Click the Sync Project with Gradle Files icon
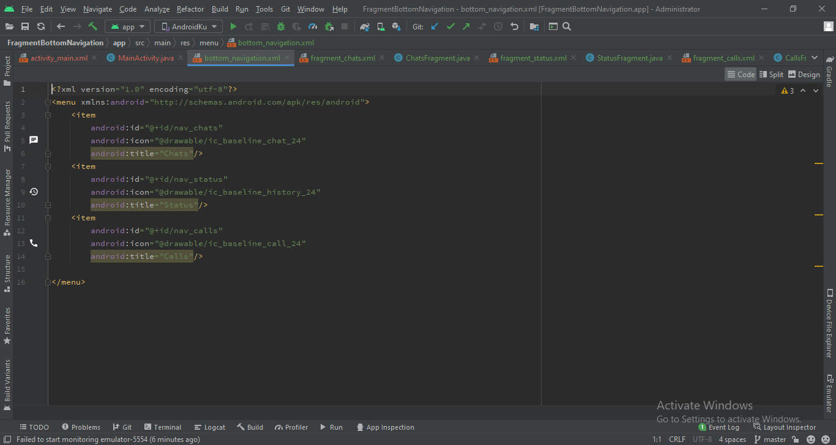This screenshot has height=445, width=836. coord(365,26)
